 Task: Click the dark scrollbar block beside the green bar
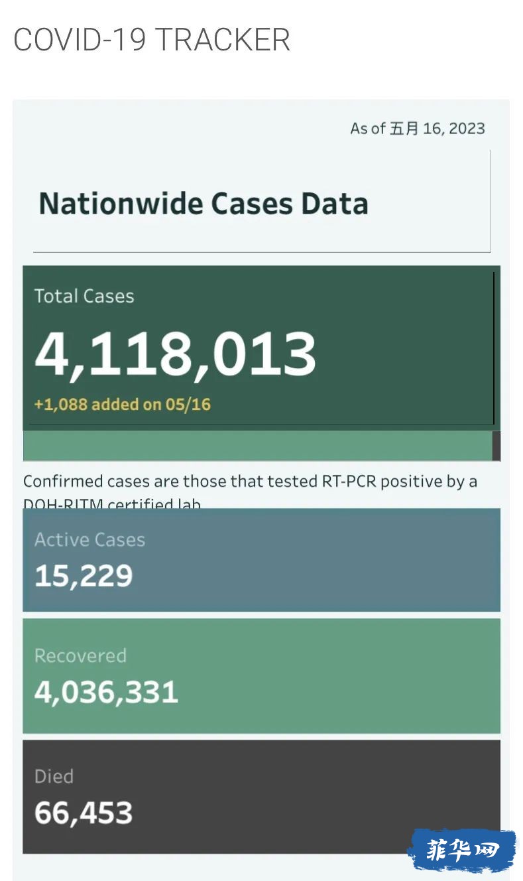pyautogui.click(x=496, y=446)
